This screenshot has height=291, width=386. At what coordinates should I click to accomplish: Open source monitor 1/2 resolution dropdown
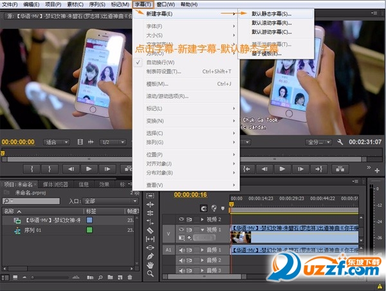tap(113, 142)
